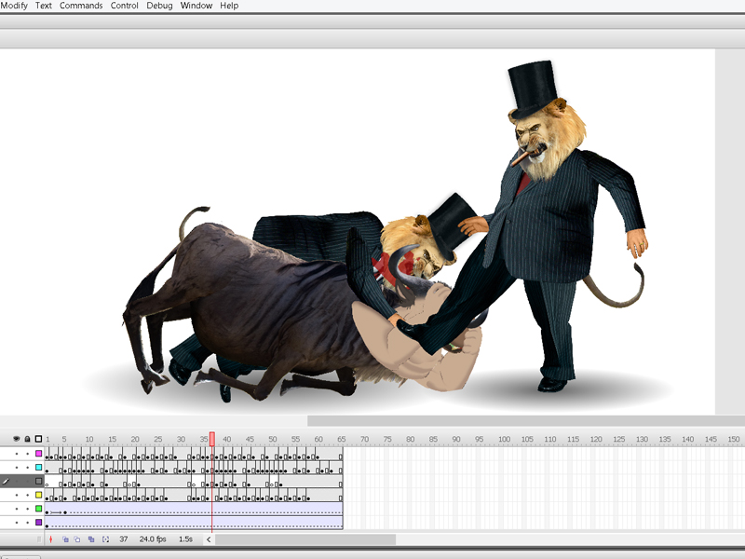This screenshot has width=745, height=559.
Task: Click the Center Frame button below the timeline
Action: click(51, 539)
